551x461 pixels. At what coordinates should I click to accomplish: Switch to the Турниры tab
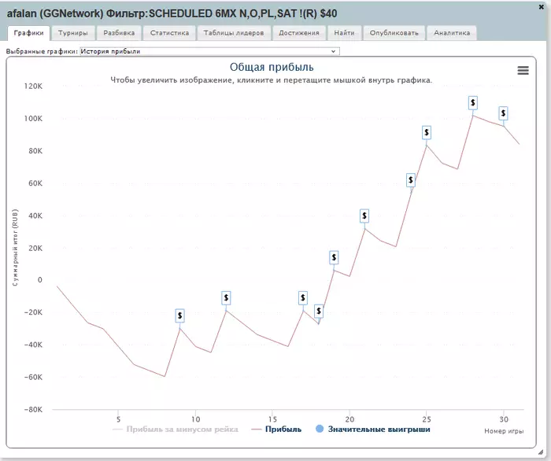[x=73, y=33]
